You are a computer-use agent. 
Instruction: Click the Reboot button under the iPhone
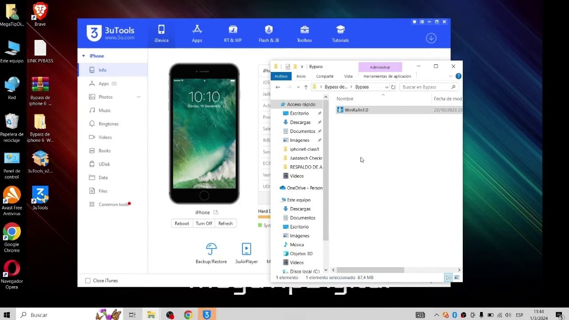181,224
